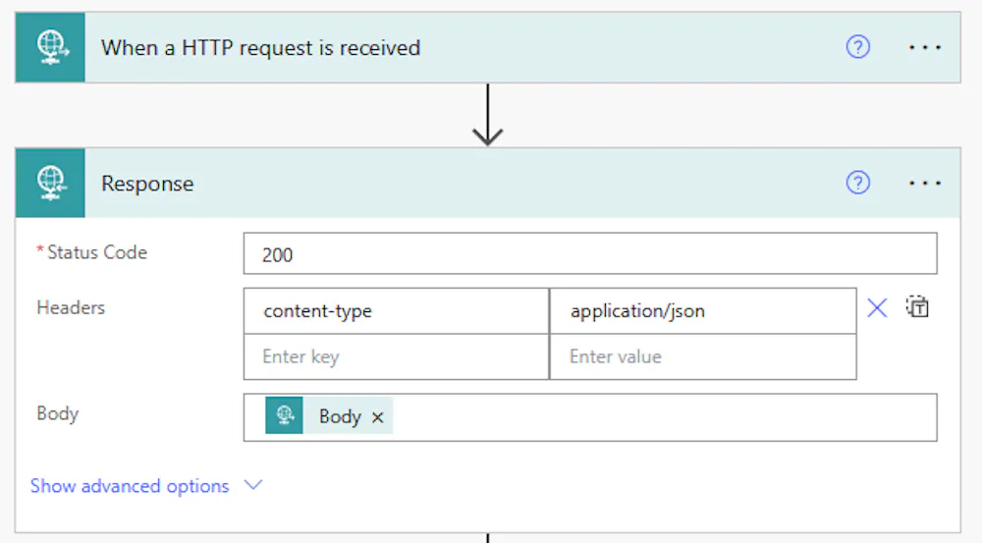
Task: Open the HTTP request trigger ellipsis menu
Action: pyautogui.click(x=925, y=47)
